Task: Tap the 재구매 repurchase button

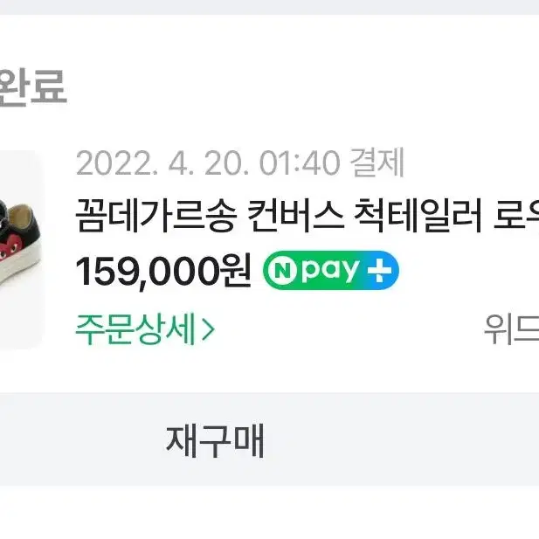Action: tap(215, 440)
